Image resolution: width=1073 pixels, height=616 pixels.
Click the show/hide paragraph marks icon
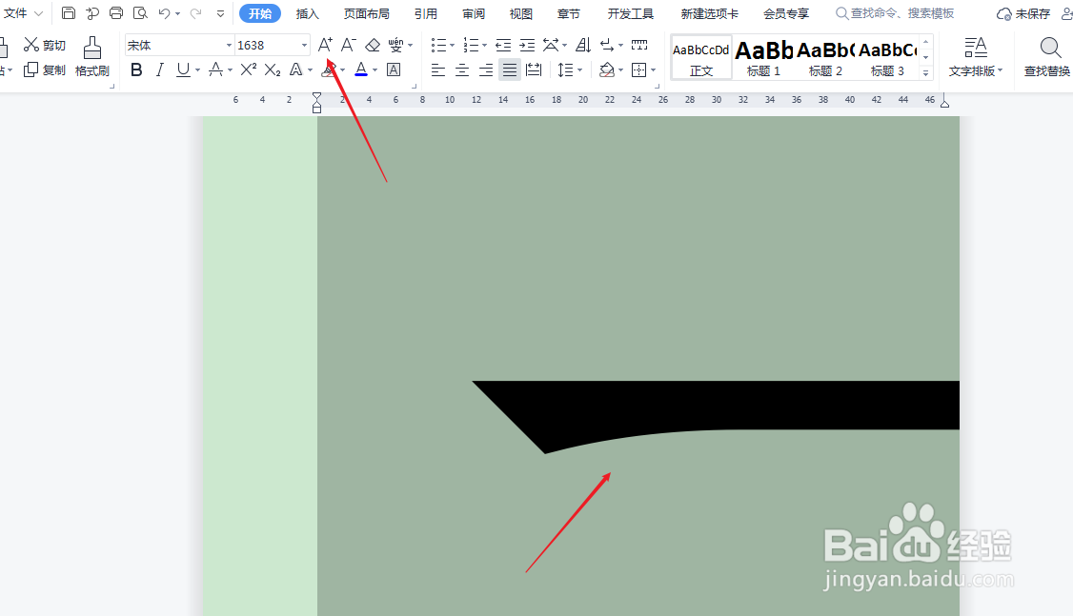607,45
